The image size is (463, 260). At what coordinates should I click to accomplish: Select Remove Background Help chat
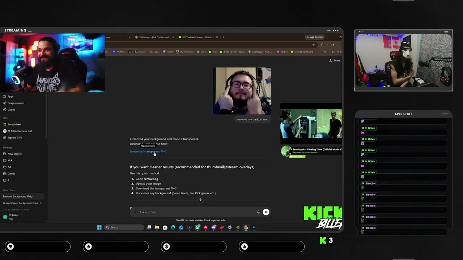click(x=22, y=196)
